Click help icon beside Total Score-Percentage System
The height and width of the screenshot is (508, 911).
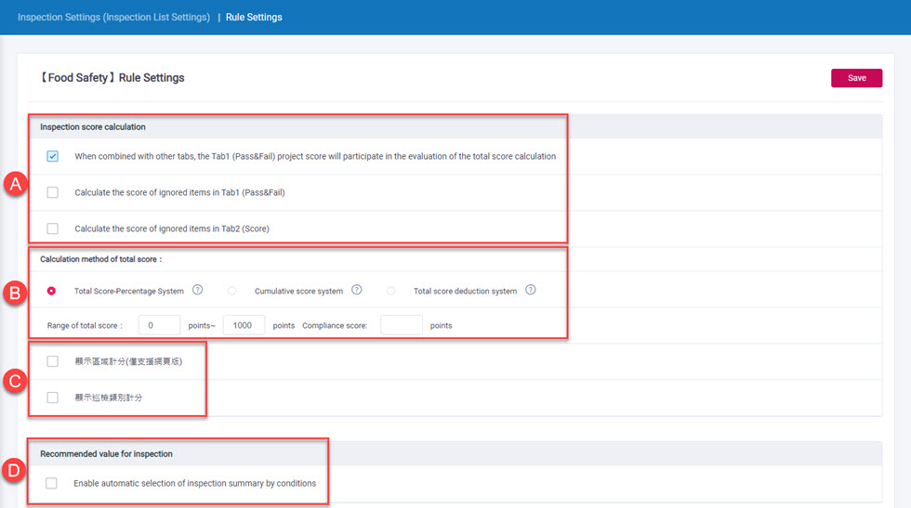click(198, 291)
